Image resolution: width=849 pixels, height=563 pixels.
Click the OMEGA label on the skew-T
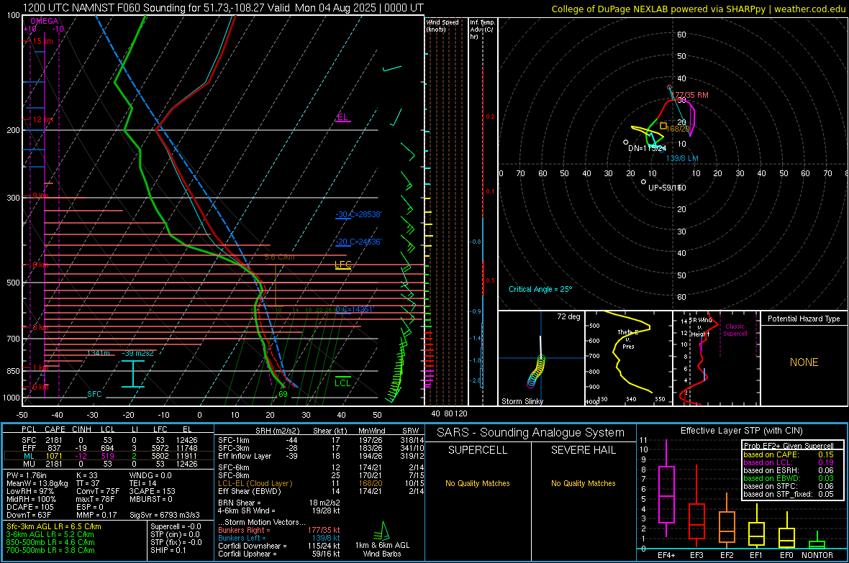click(45, 21)
